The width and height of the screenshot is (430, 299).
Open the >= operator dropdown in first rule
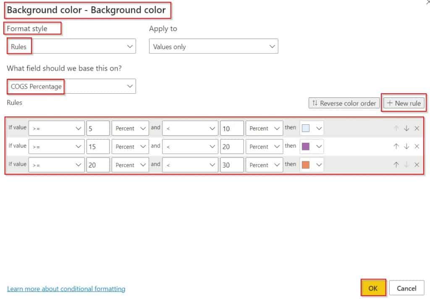[x=57, y=128]
